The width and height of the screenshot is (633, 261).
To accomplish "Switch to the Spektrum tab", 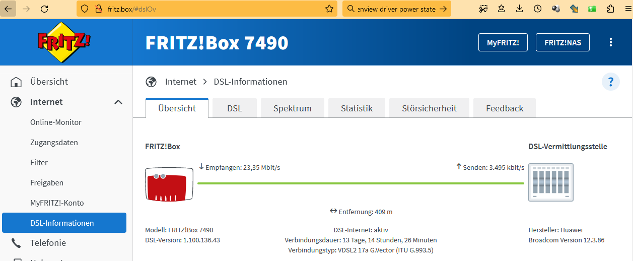I will coord(293,108).
